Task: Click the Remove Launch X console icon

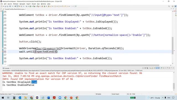Action: 145,68
